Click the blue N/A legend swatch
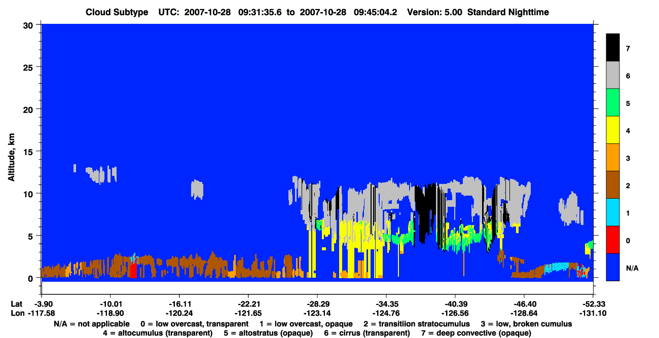The height and width of the screenshot is (338, 659). 613,267
